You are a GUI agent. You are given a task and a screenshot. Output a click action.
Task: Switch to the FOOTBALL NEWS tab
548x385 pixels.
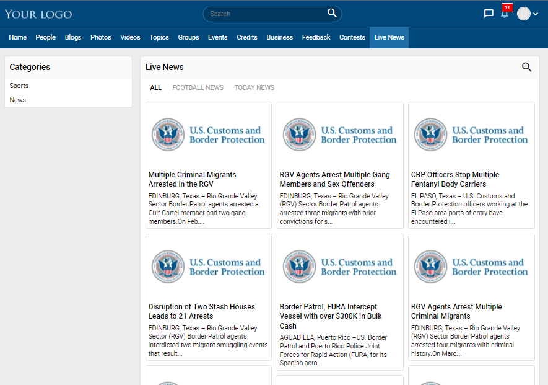[198, 87]
